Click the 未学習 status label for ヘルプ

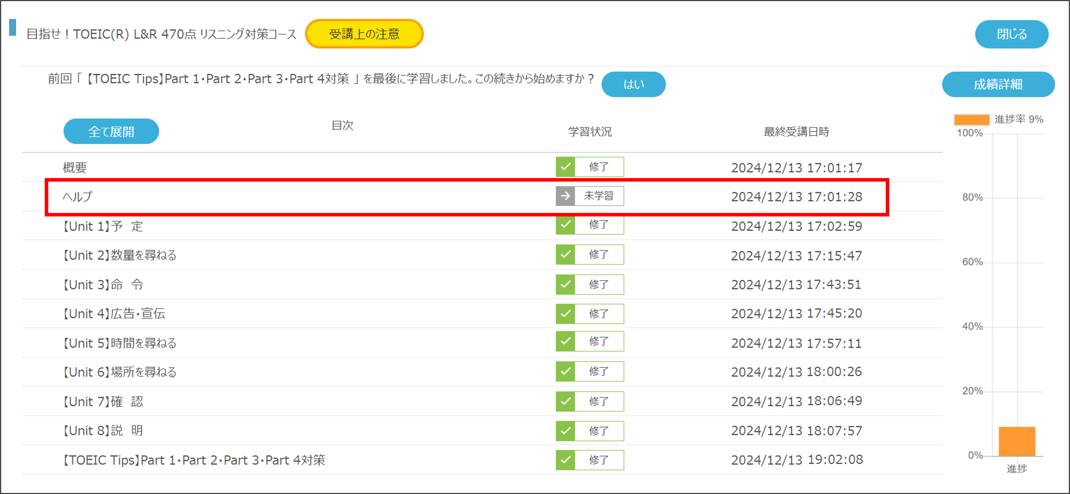[x=598, y=196]
